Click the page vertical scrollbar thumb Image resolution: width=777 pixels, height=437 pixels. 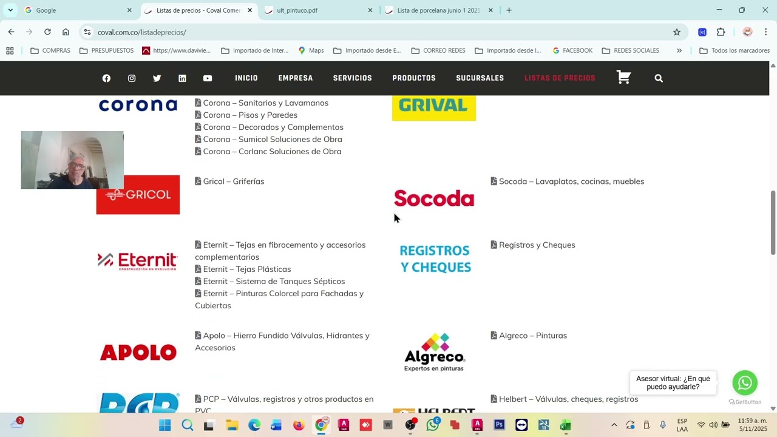click(773, 223)
